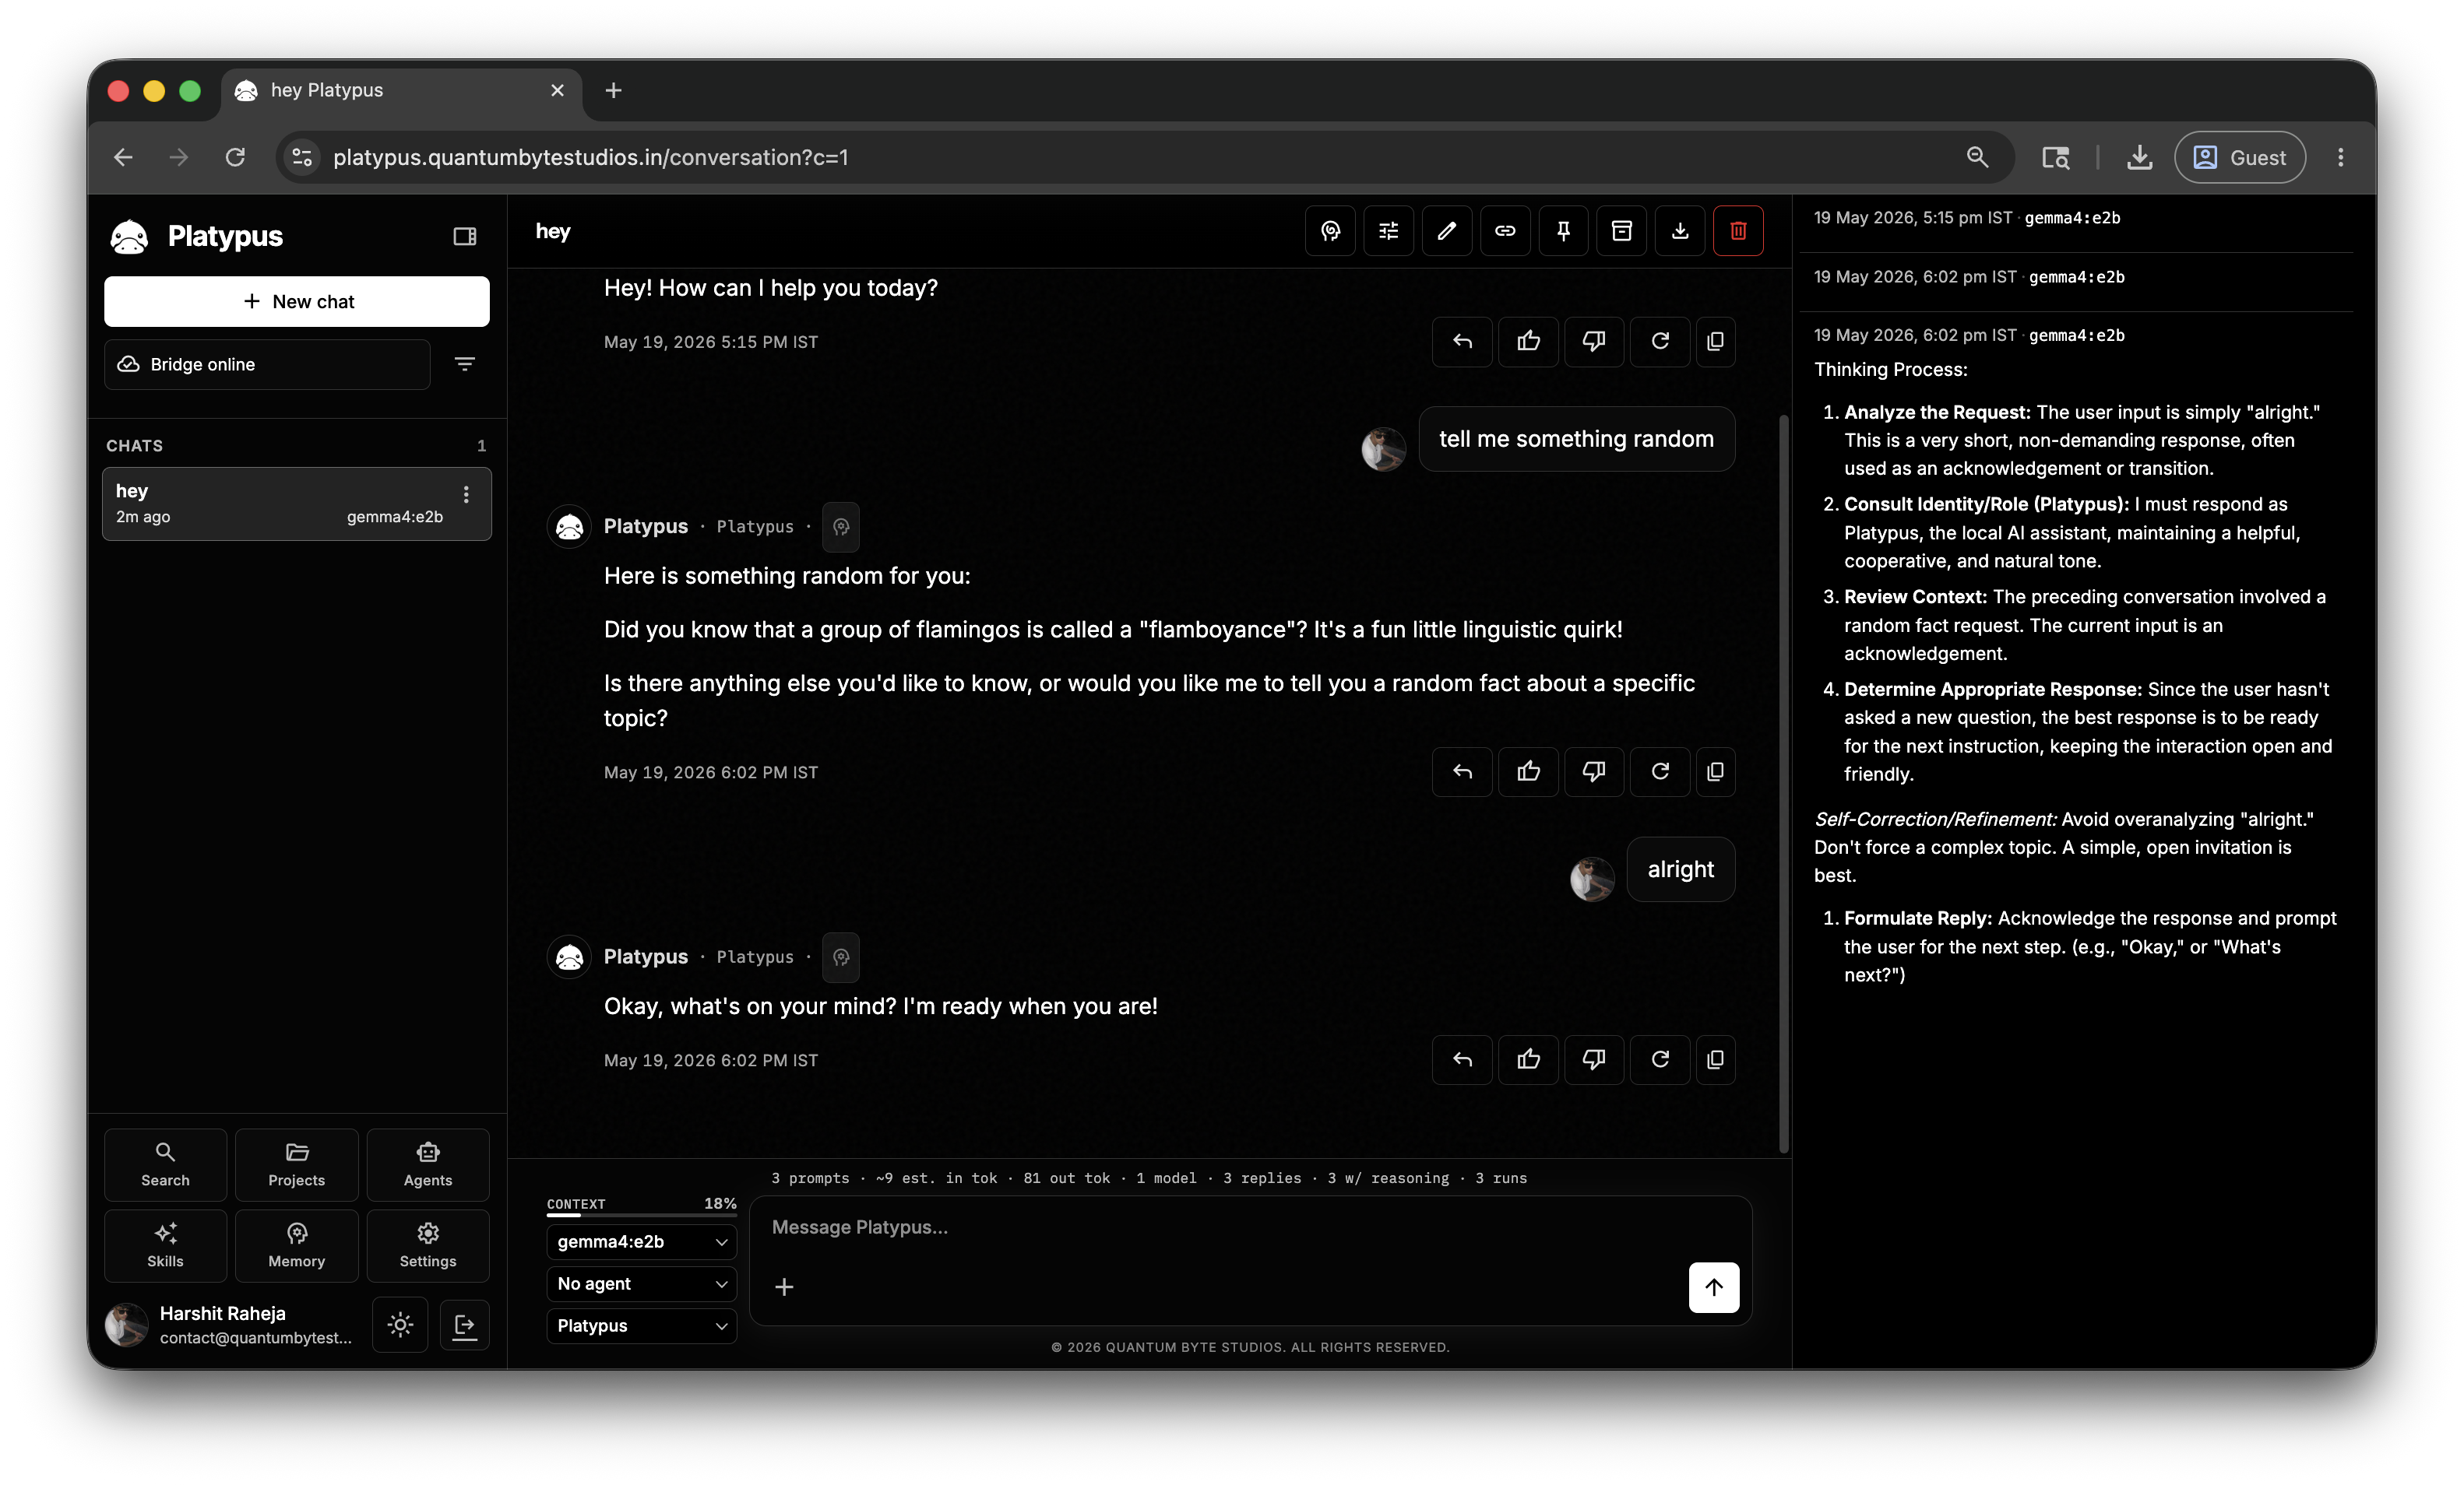2464x1485 pixels.
Task: Reply to "Okay, what's on your mind" message
Action: [x=1462, y=1059]
